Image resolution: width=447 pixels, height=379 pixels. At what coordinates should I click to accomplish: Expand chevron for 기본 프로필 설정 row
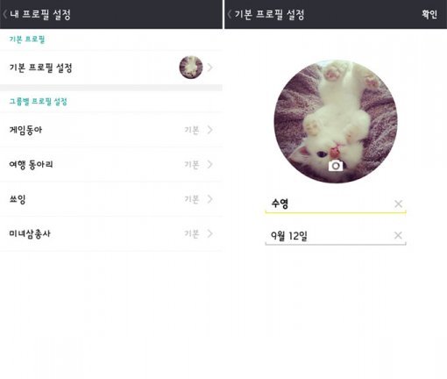pos(209,68)
